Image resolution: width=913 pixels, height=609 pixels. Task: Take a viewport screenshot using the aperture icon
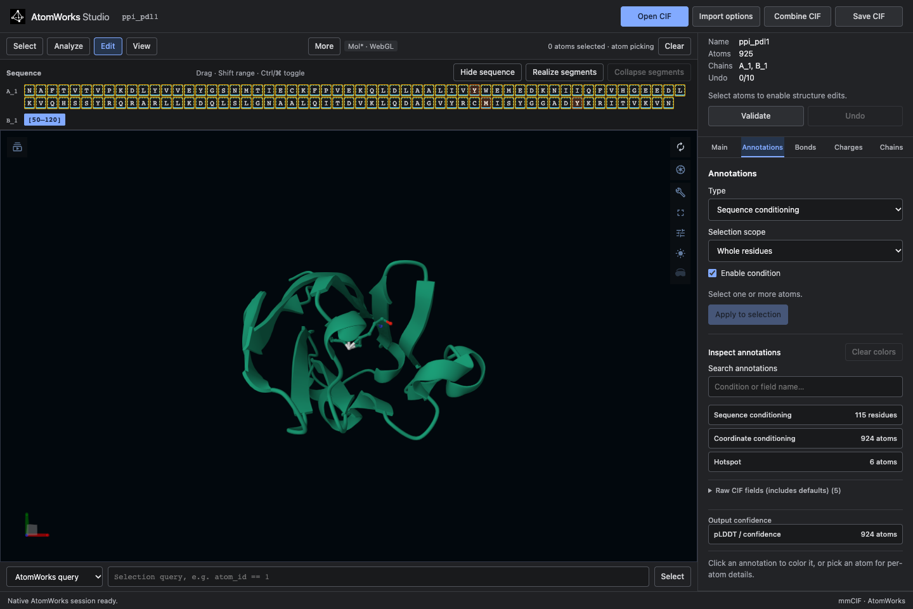680,170
